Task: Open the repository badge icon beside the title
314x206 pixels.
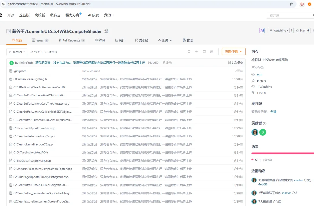Action: pyautogui.click(x=106, y=31)
